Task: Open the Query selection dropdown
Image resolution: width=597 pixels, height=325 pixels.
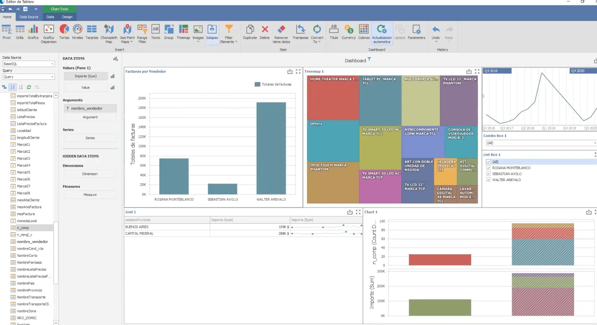Action: 52,77
